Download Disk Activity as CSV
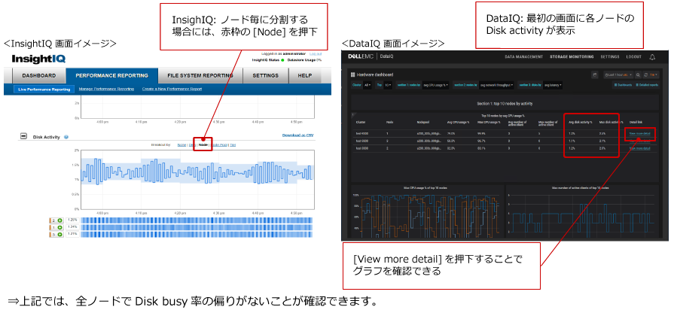674x319 pixels. [x=297, y=135]
